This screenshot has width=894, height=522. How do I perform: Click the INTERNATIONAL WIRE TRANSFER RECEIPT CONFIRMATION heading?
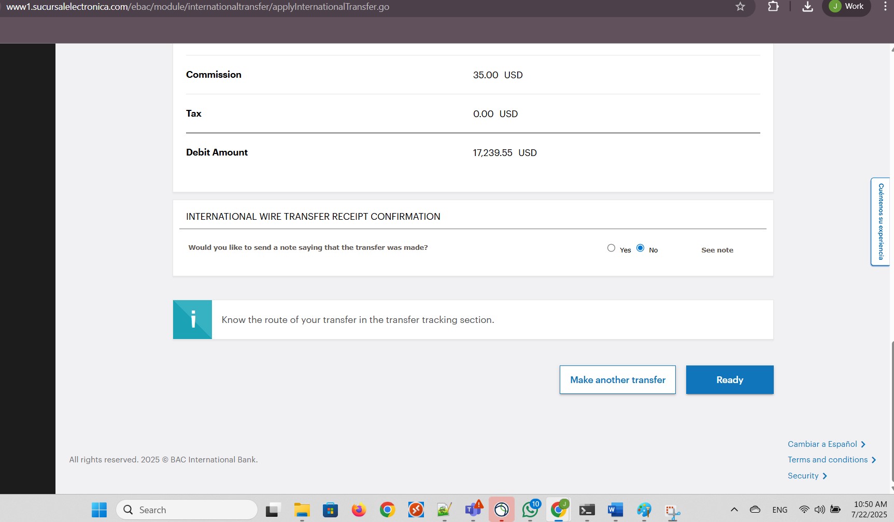tap(313, 217)
